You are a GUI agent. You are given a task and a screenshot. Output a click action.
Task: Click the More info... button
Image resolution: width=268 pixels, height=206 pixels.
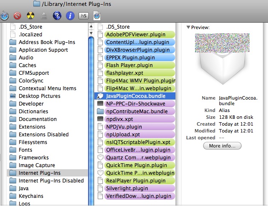pos(222,146)
